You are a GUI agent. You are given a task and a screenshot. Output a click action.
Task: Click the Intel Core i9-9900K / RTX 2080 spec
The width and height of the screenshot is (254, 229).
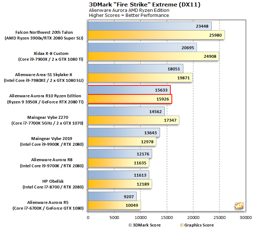[x=52, y=144]
